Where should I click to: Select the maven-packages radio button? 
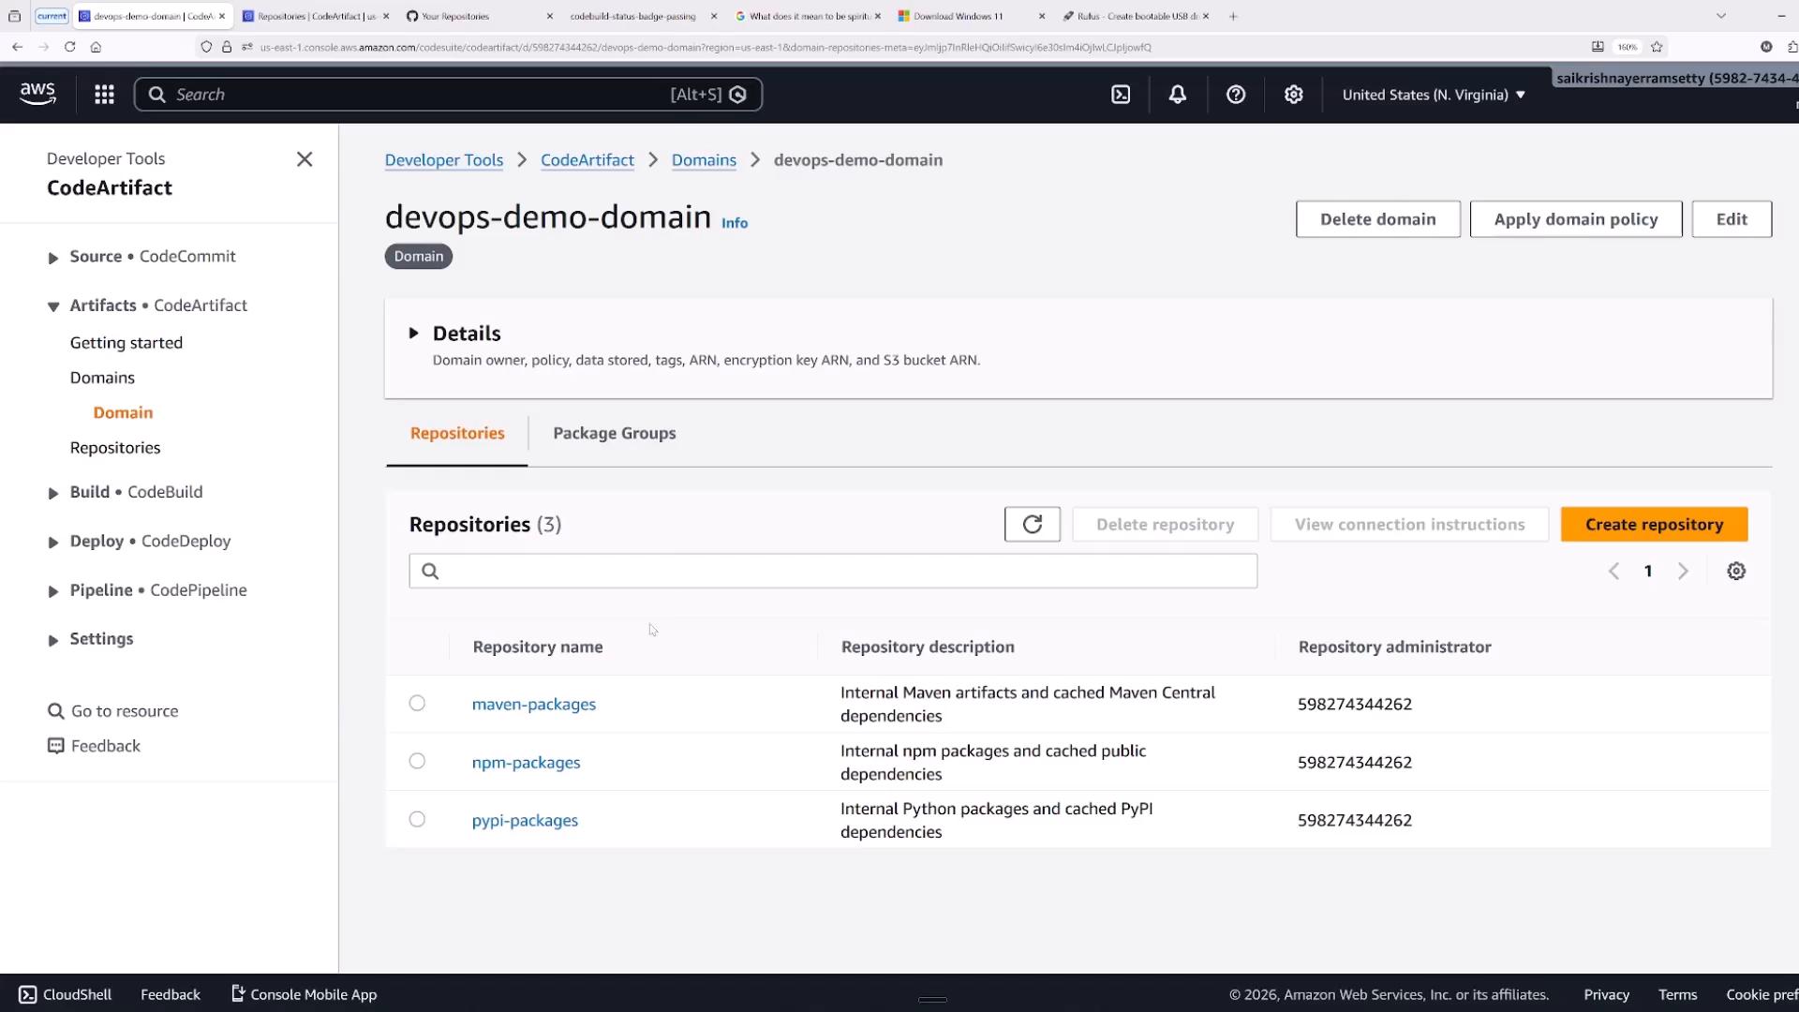(x=417, y=704)
